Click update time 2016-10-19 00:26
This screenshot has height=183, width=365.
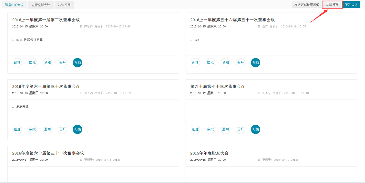(286, 160)
